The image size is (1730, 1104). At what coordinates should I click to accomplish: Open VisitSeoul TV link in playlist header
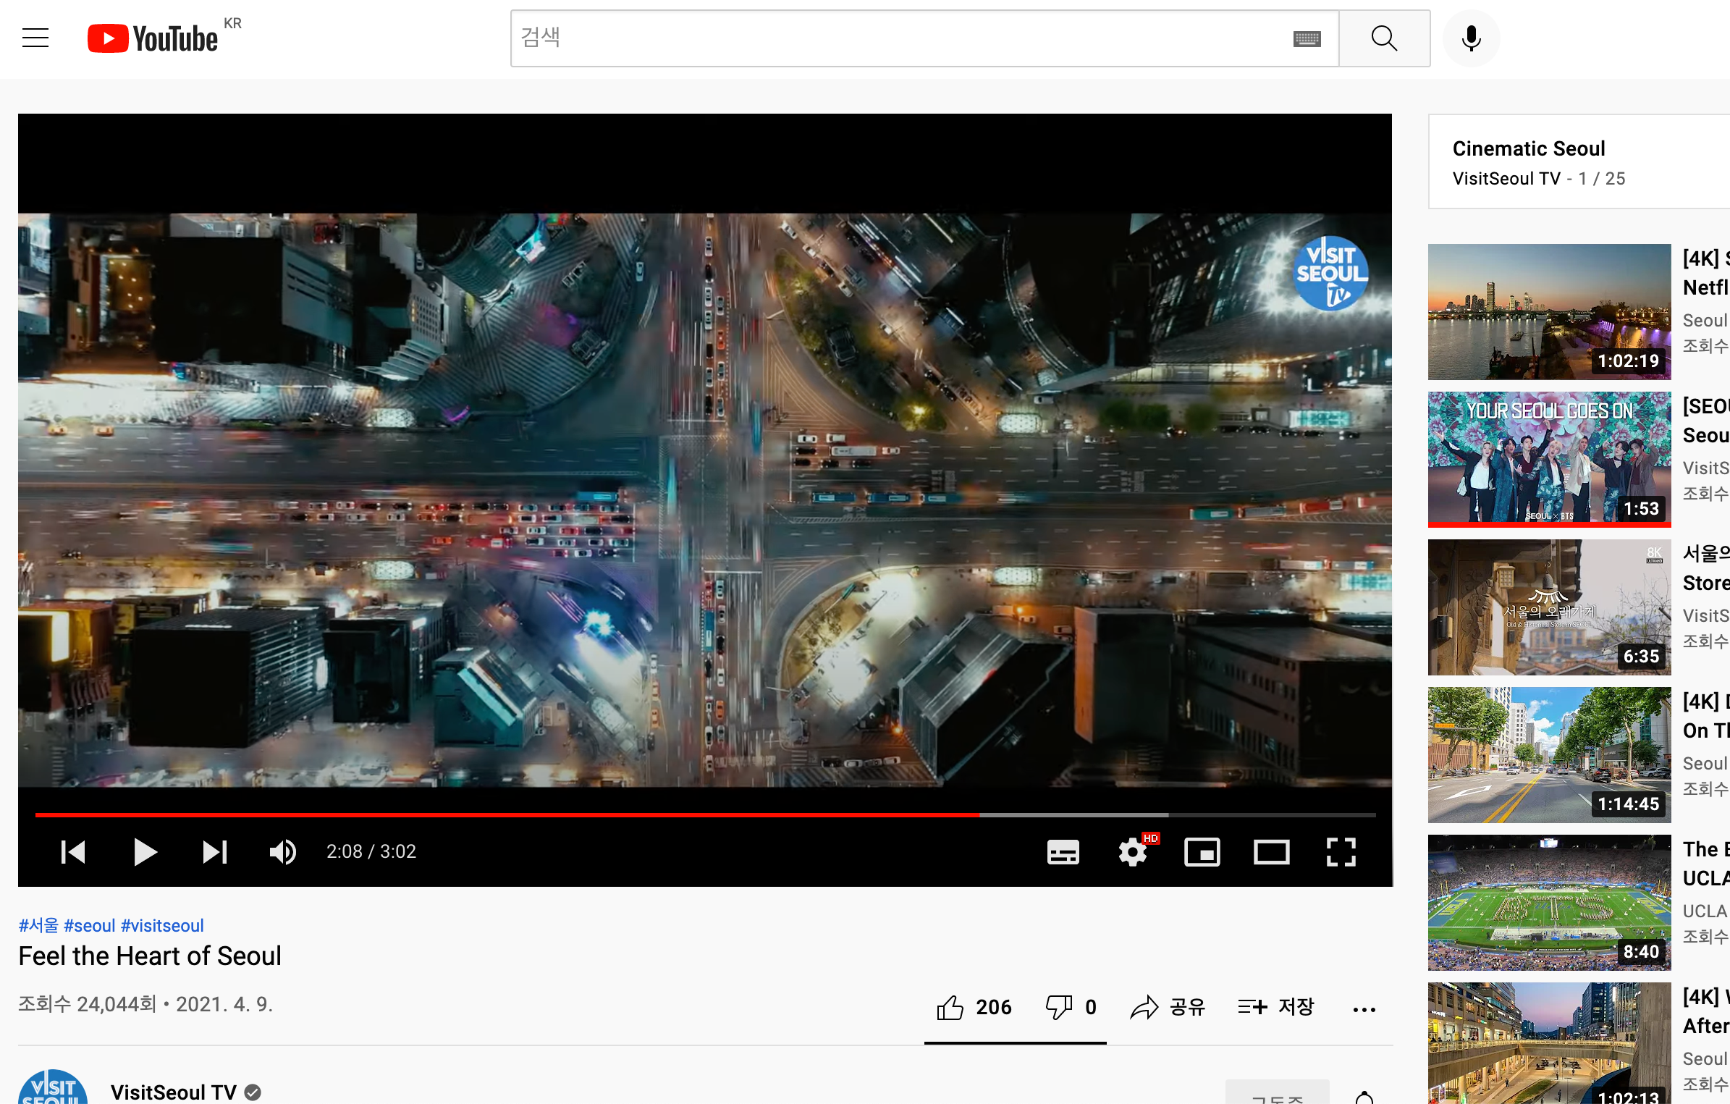pyautogui.click(x=1506, y=179)
